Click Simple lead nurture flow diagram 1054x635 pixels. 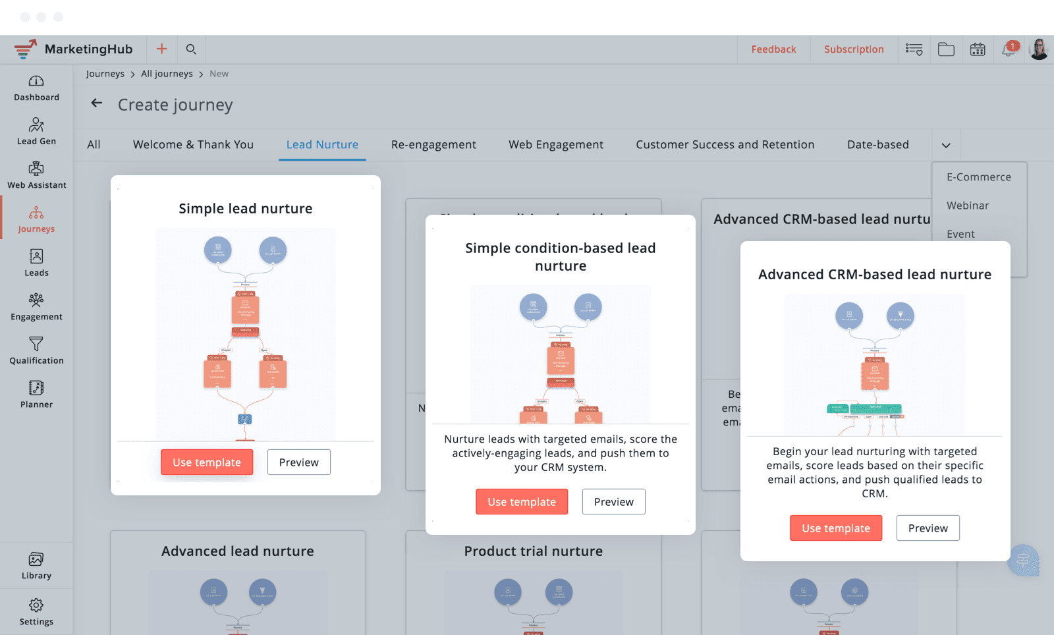click(x=245, y=335)
